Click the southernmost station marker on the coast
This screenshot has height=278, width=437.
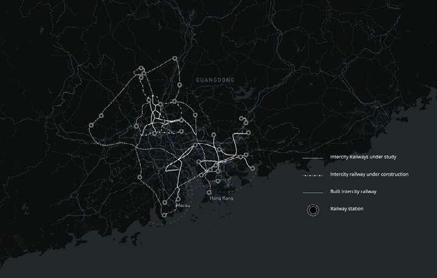(x=164, y=215)
